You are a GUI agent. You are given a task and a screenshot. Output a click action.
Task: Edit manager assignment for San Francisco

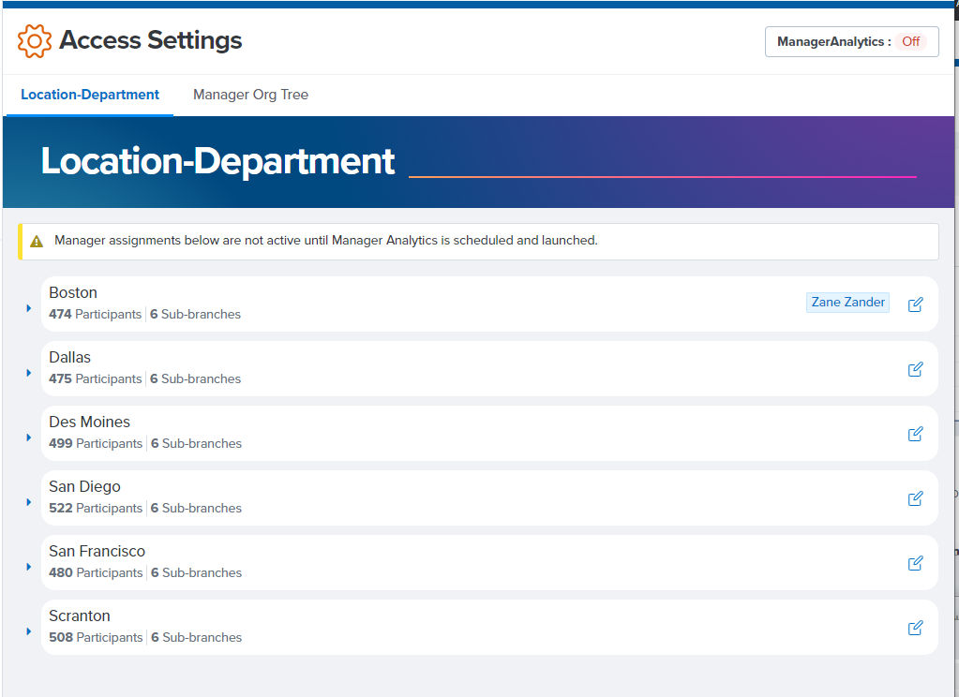pyautogui.click(x=915, y=563)
